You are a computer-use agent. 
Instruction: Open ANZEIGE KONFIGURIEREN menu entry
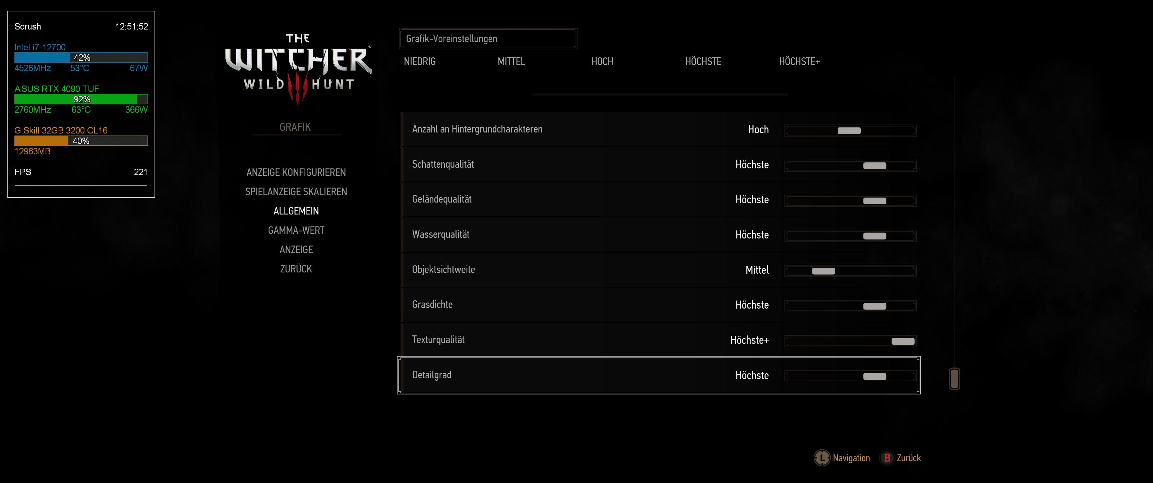point(296,172)
